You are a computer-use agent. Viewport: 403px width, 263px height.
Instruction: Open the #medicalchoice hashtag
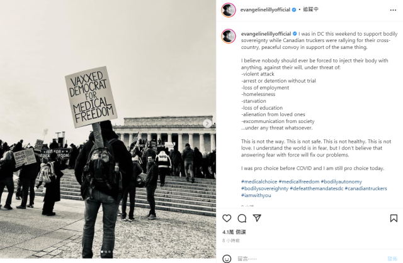259,181
